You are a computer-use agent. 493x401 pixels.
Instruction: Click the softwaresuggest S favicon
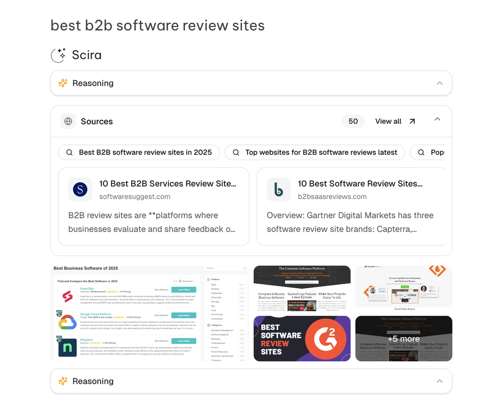80,190
